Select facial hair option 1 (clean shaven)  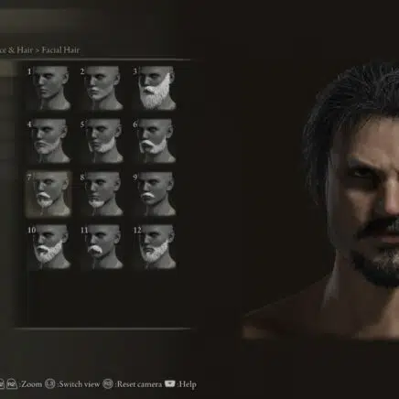point(49,88)
